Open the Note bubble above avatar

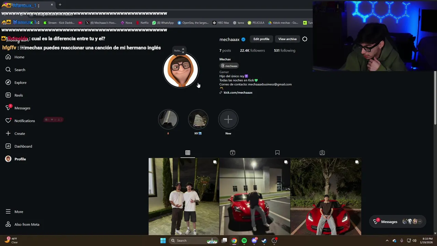[x=179, y=51]
